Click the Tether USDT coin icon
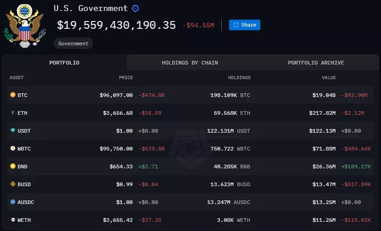The height and width of the screenshot is (231, 381). click(12, 131)
